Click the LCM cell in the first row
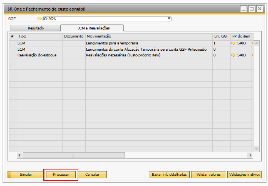The image size is (268, 186). (40, 43)
